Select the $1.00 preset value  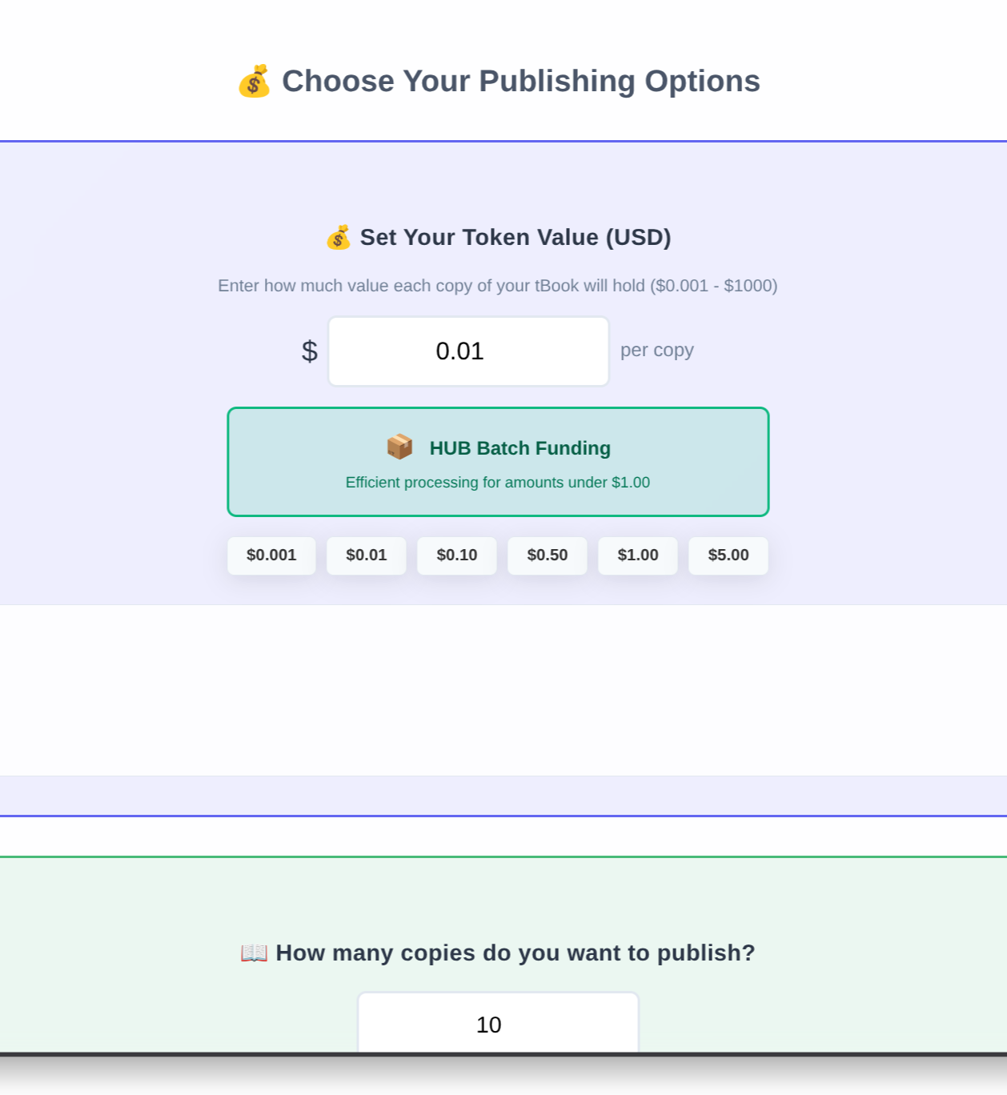coord(638,555)
